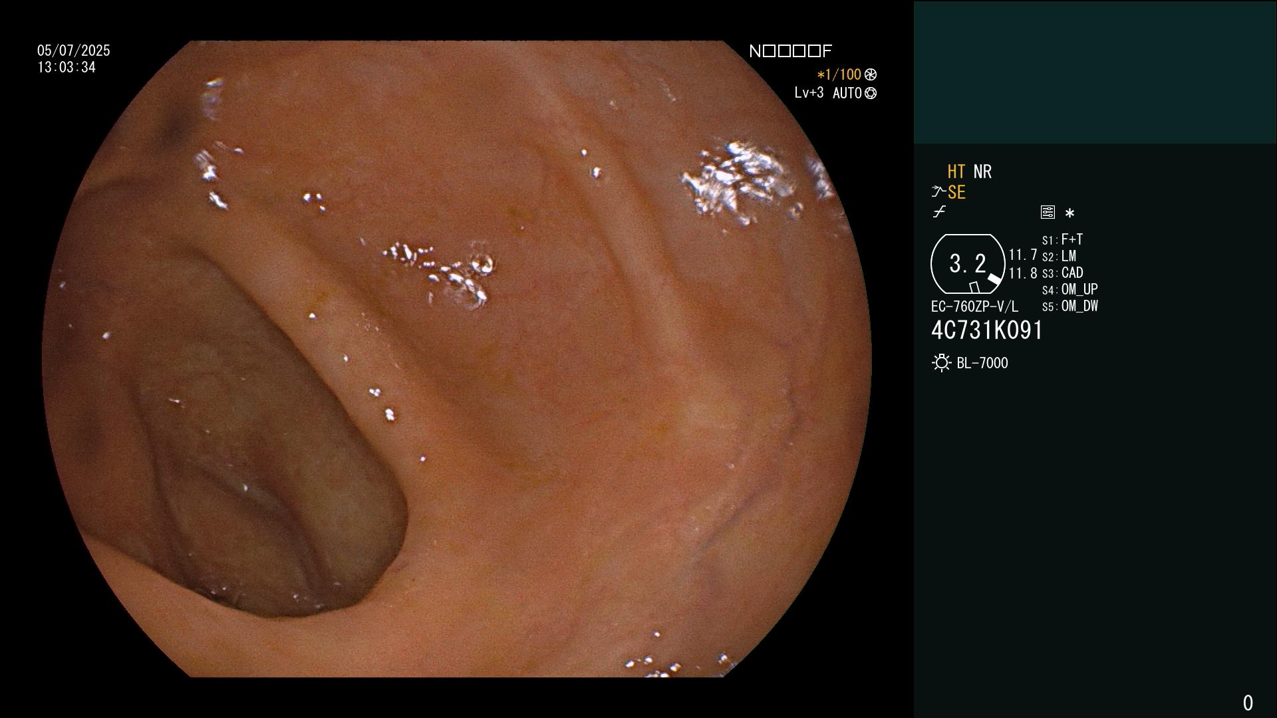Image resolution: width=1277 pixels, height=718 pixels.
Task: Click the endoscopic live image view
Action: 457,359
